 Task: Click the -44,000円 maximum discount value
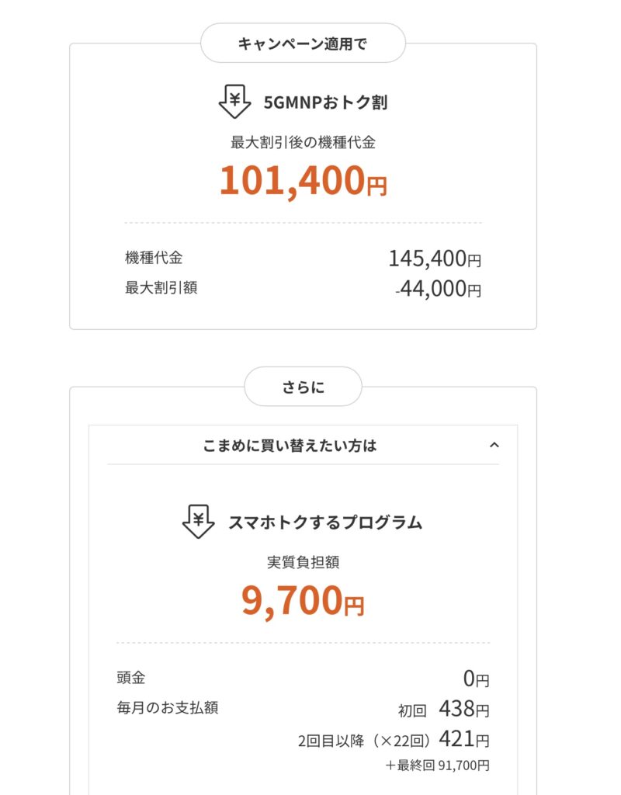coord(439,290)
